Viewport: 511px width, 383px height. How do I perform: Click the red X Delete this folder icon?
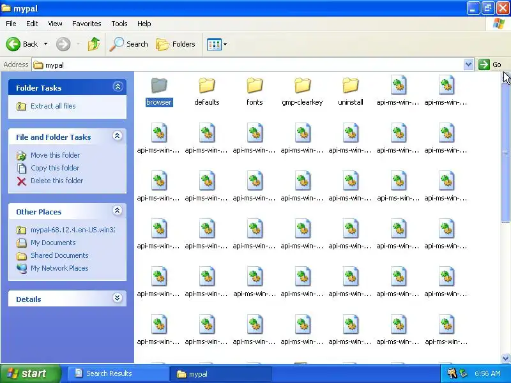point(22,181)
